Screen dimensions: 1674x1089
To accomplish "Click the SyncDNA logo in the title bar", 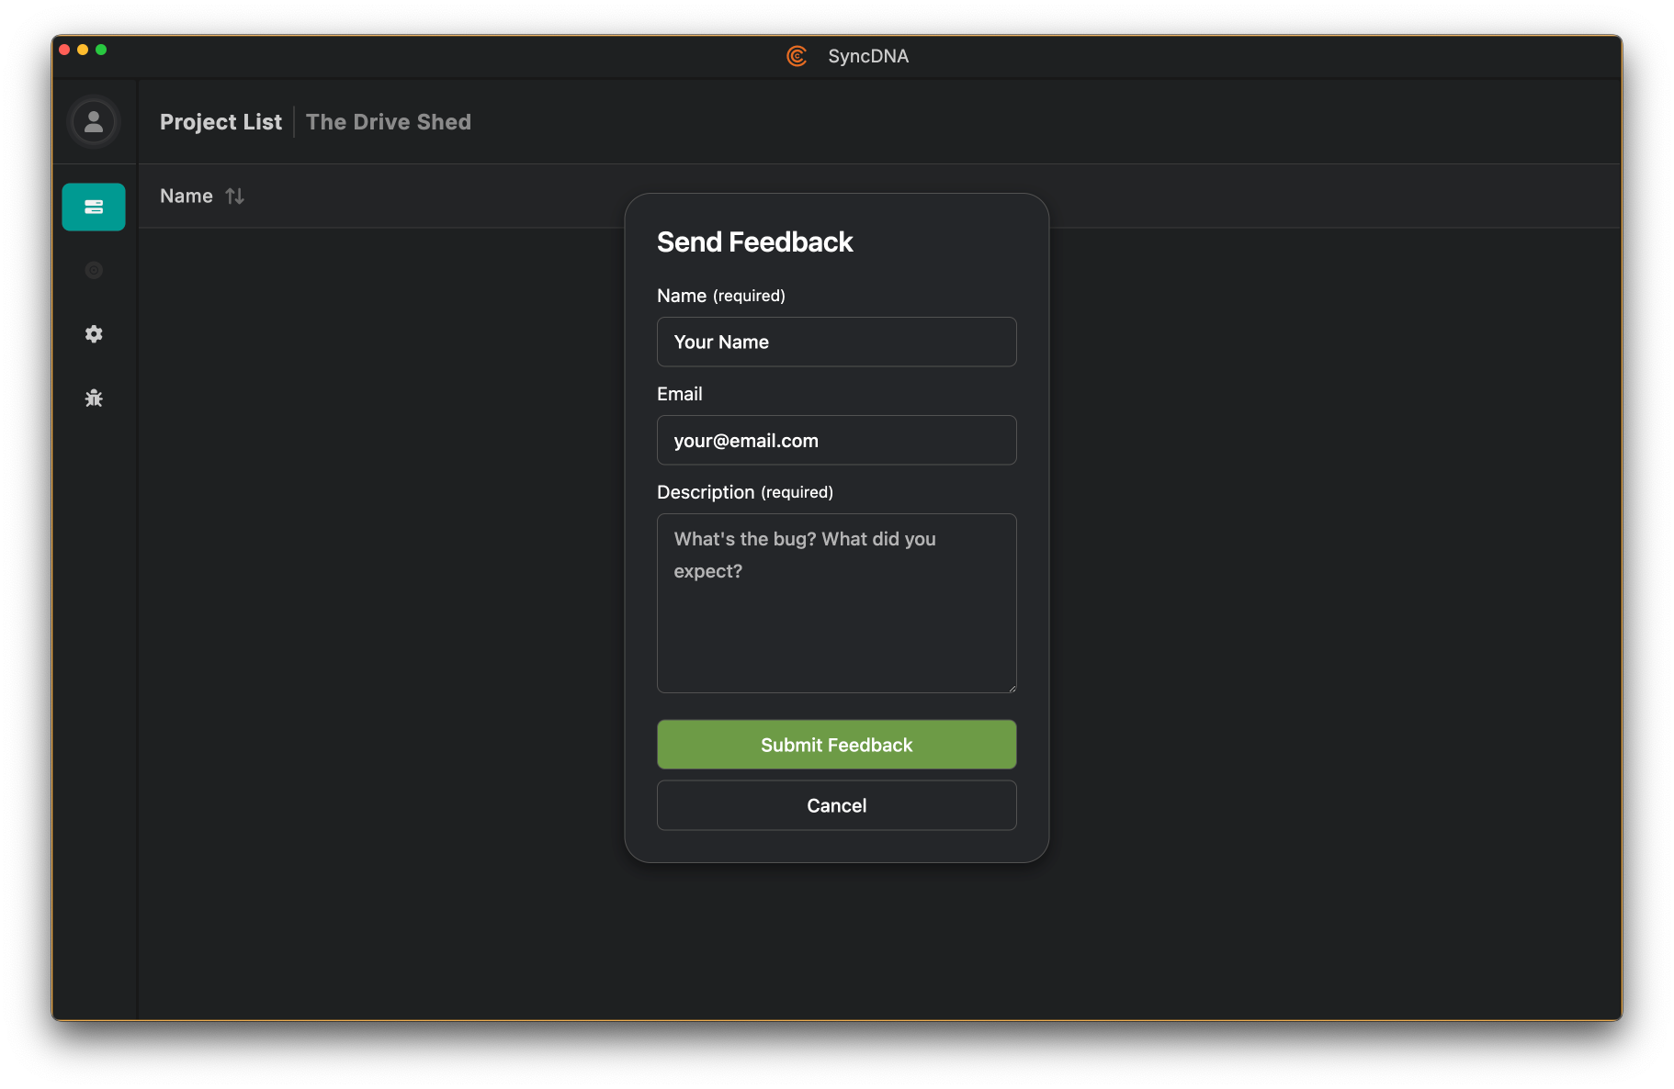I will pos(795,56).
